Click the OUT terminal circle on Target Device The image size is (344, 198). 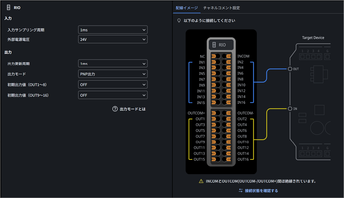pos(290,69)
